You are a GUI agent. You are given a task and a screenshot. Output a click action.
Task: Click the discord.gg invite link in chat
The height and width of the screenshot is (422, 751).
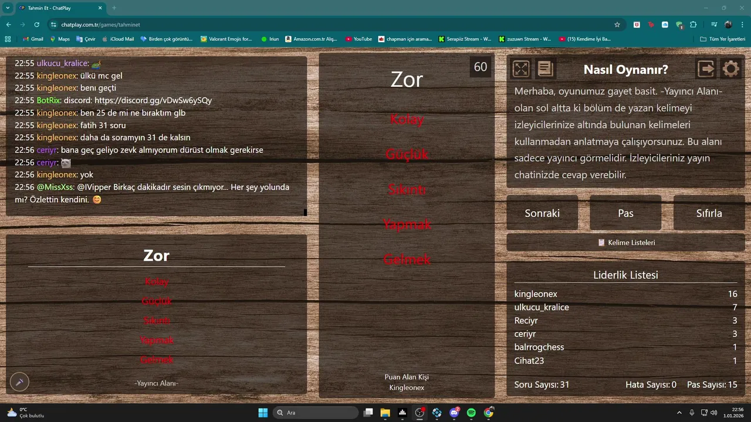[153, 100]
